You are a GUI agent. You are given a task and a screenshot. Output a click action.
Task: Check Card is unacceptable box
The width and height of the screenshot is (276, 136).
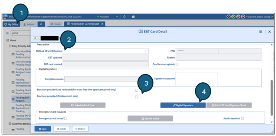177,64
